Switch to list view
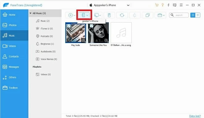This screenshot has width=204, height=118. pos(198,15)
